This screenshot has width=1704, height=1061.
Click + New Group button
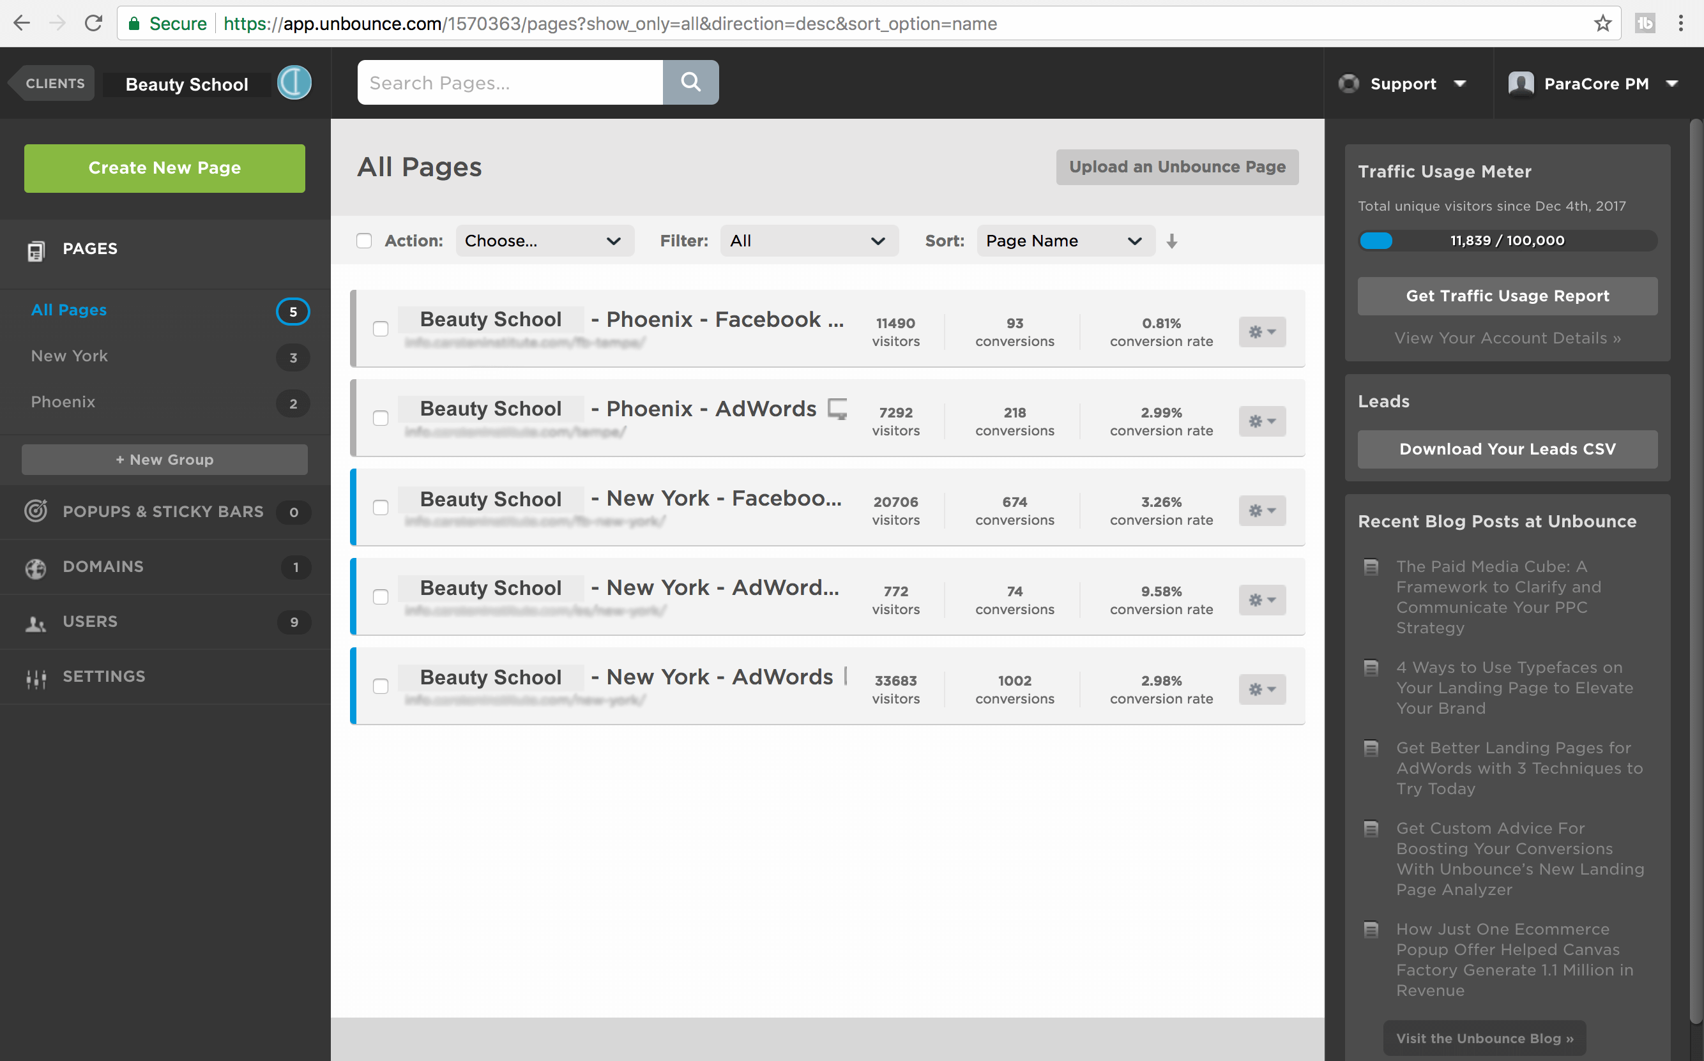(x=165, y=460)
